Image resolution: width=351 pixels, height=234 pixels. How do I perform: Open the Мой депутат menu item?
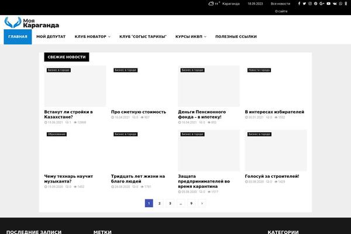(x=51, y=37)
